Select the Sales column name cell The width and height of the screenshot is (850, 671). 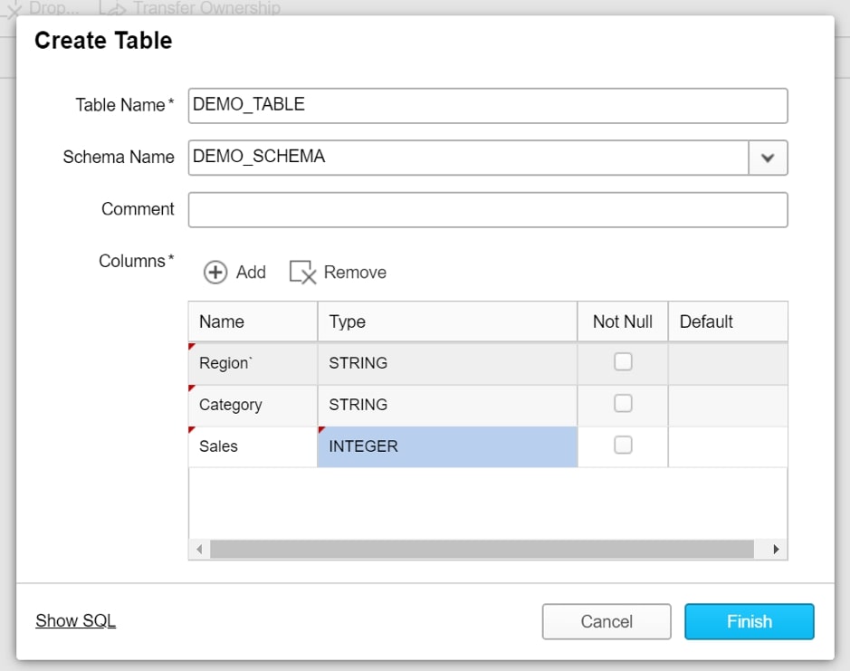(x=253, y=446)
